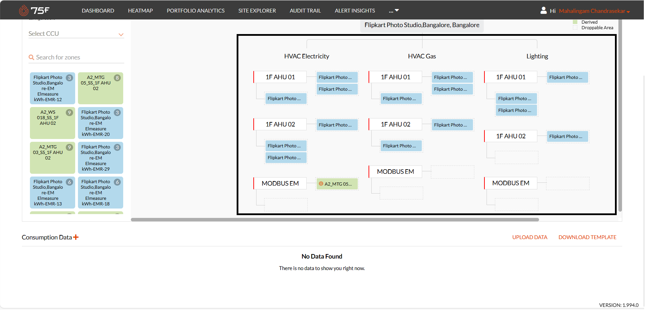Image resolution: width=648 pixels, height=310 pixels.
Task: Select the kWh-EMR-20 zone card
Action: coord(101,123)
